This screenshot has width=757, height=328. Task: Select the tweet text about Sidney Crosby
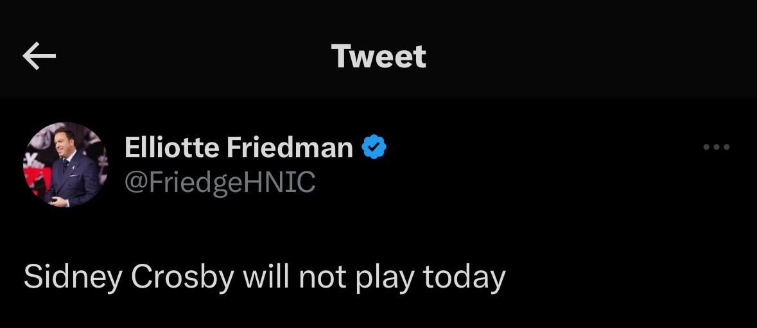(x=265, y=277)
